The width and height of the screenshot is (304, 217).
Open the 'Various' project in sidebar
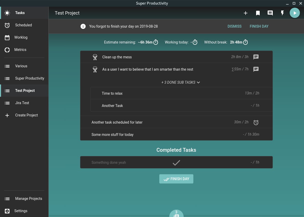tap(21, 66)
